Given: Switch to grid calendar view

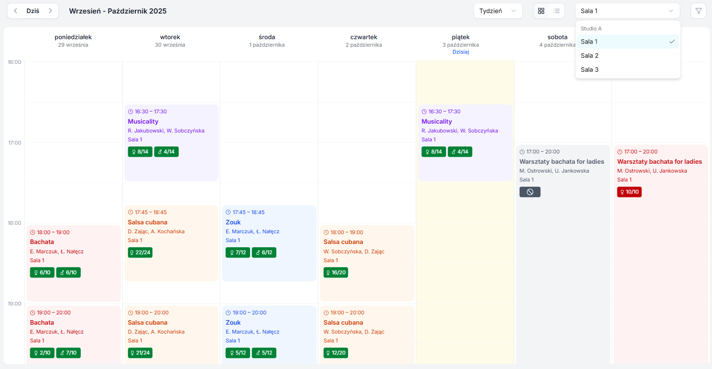Looking at the screenshot, I should 541,11.
